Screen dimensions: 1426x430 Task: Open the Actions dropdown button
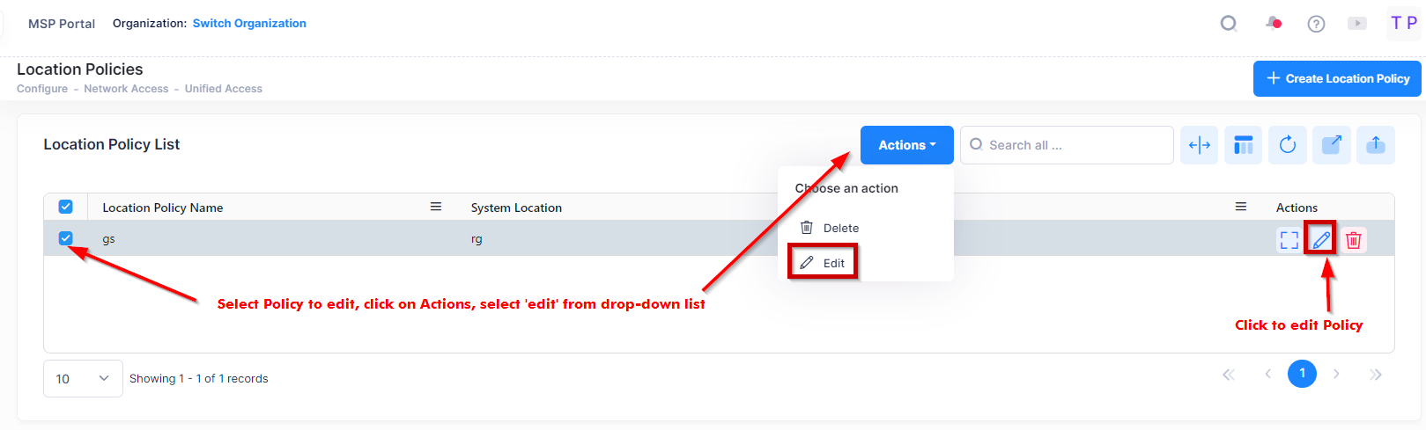point(906,145)
